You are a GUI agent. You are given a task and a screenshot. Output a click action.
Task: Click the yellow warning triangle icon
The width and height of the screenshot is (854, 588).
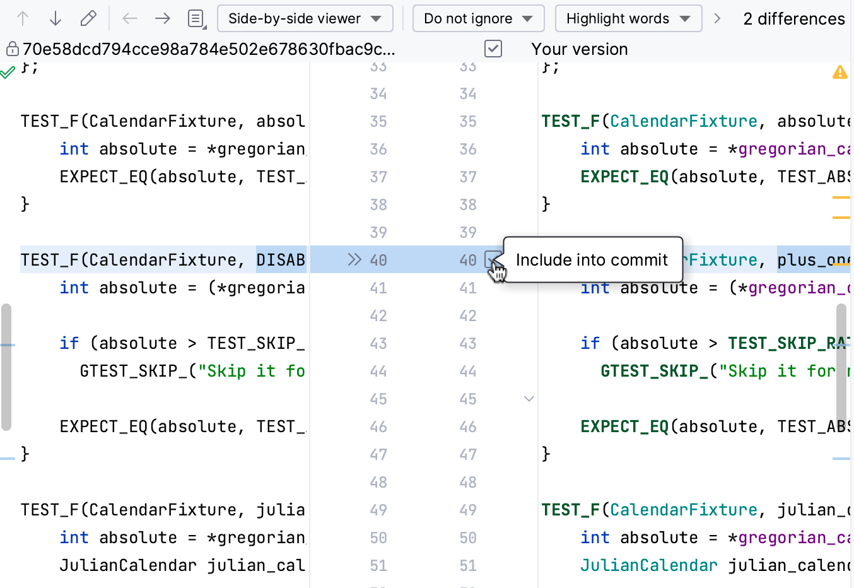(x=840, y=73)
